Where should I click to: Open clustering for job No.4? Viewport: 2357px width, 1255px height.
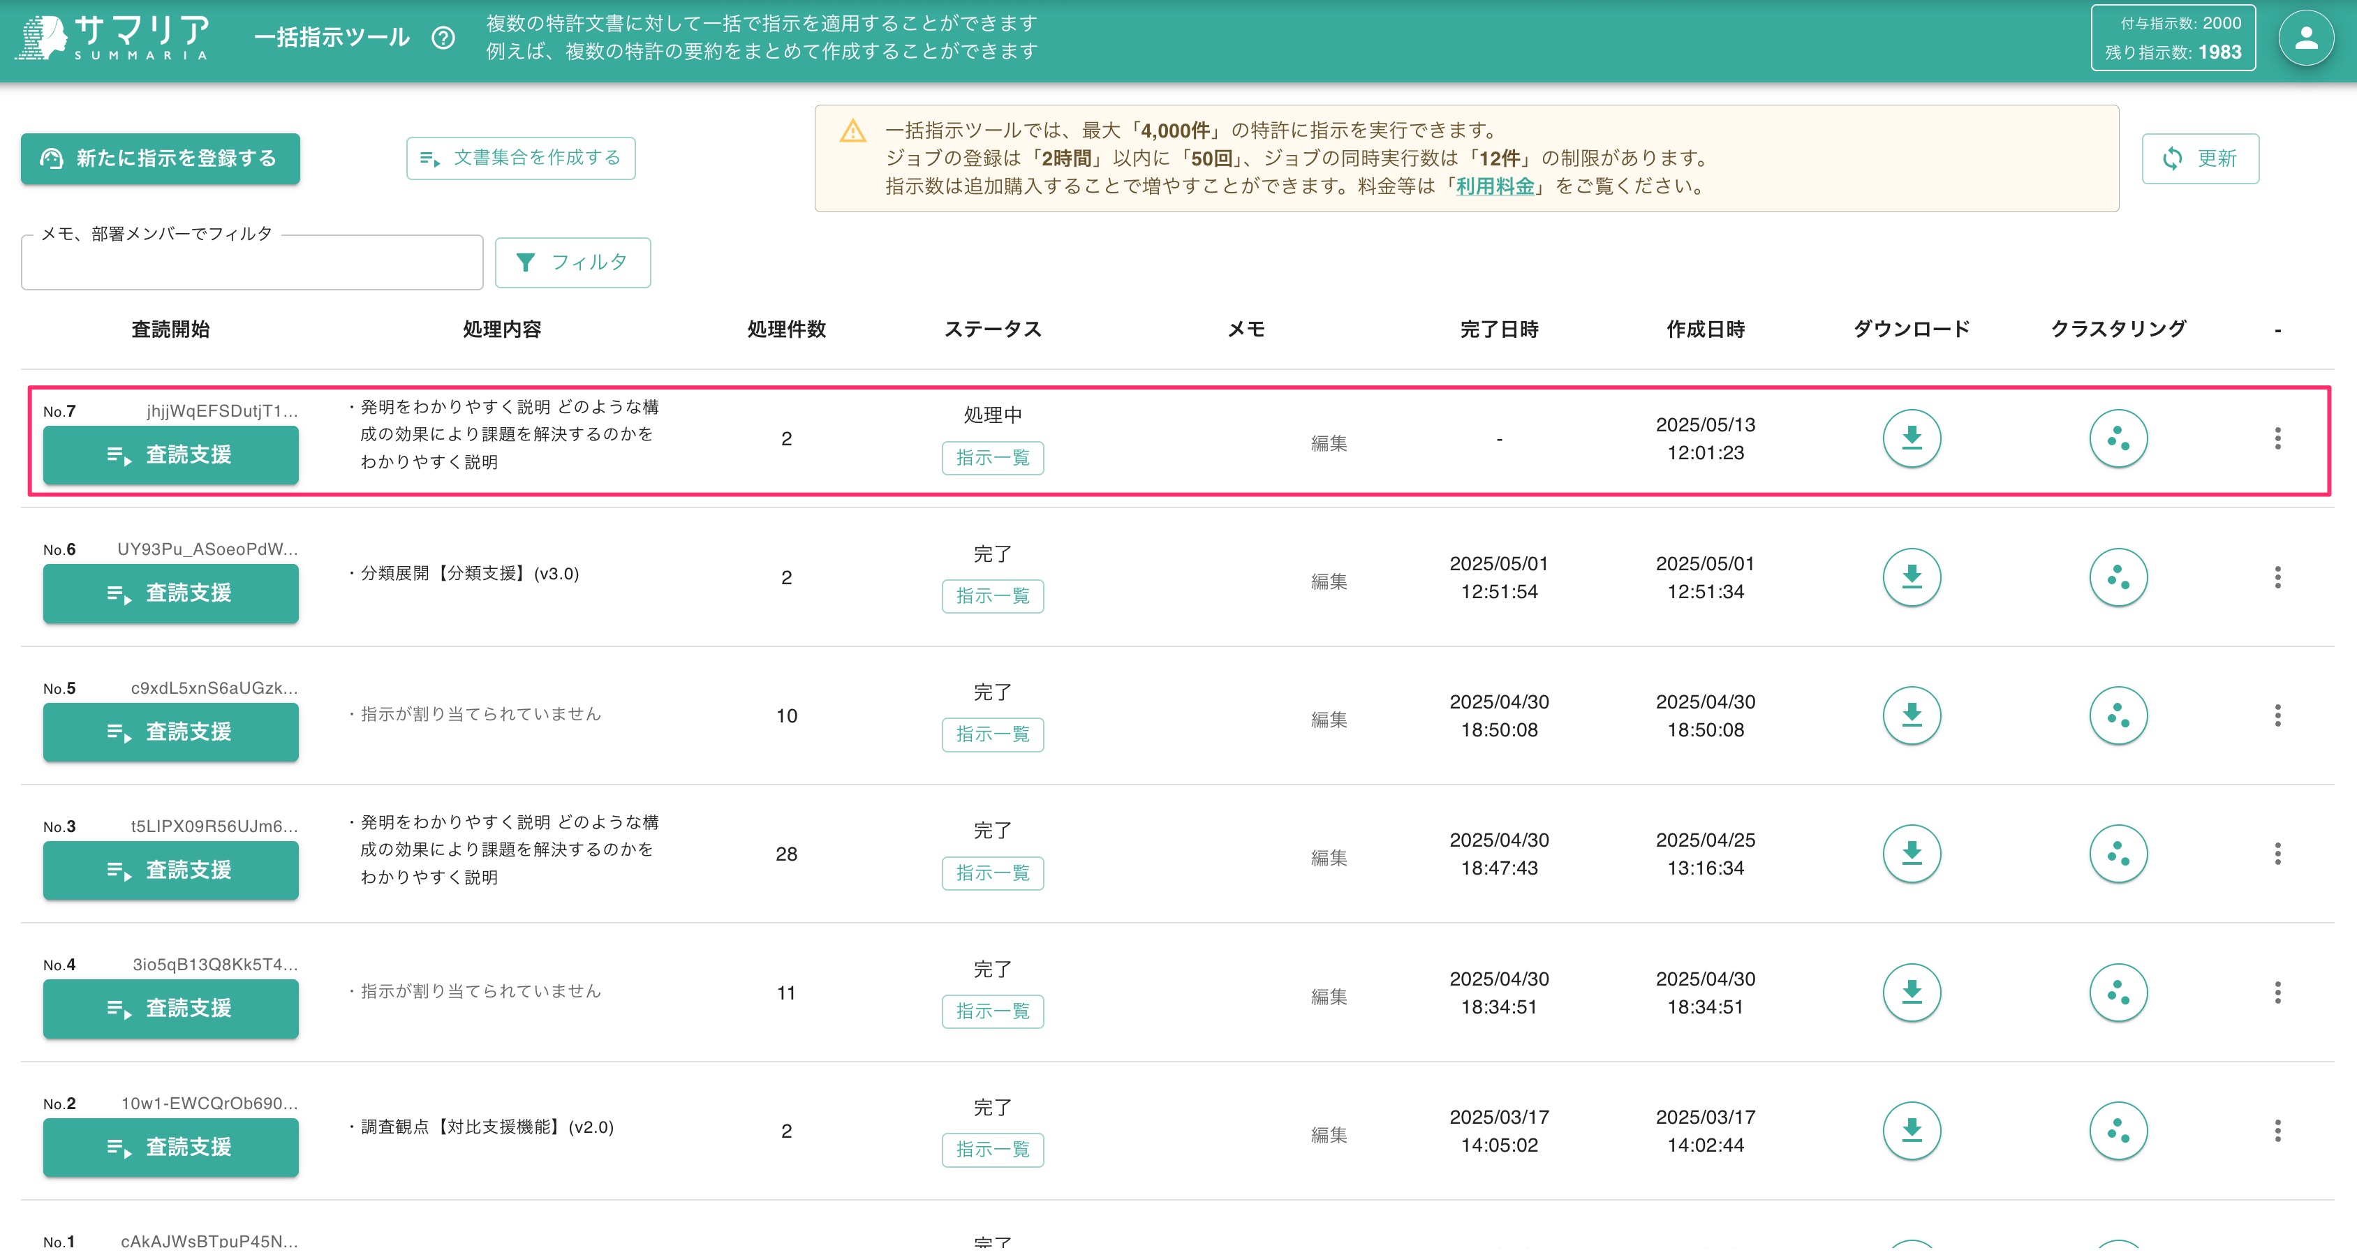click(2118, 993)
